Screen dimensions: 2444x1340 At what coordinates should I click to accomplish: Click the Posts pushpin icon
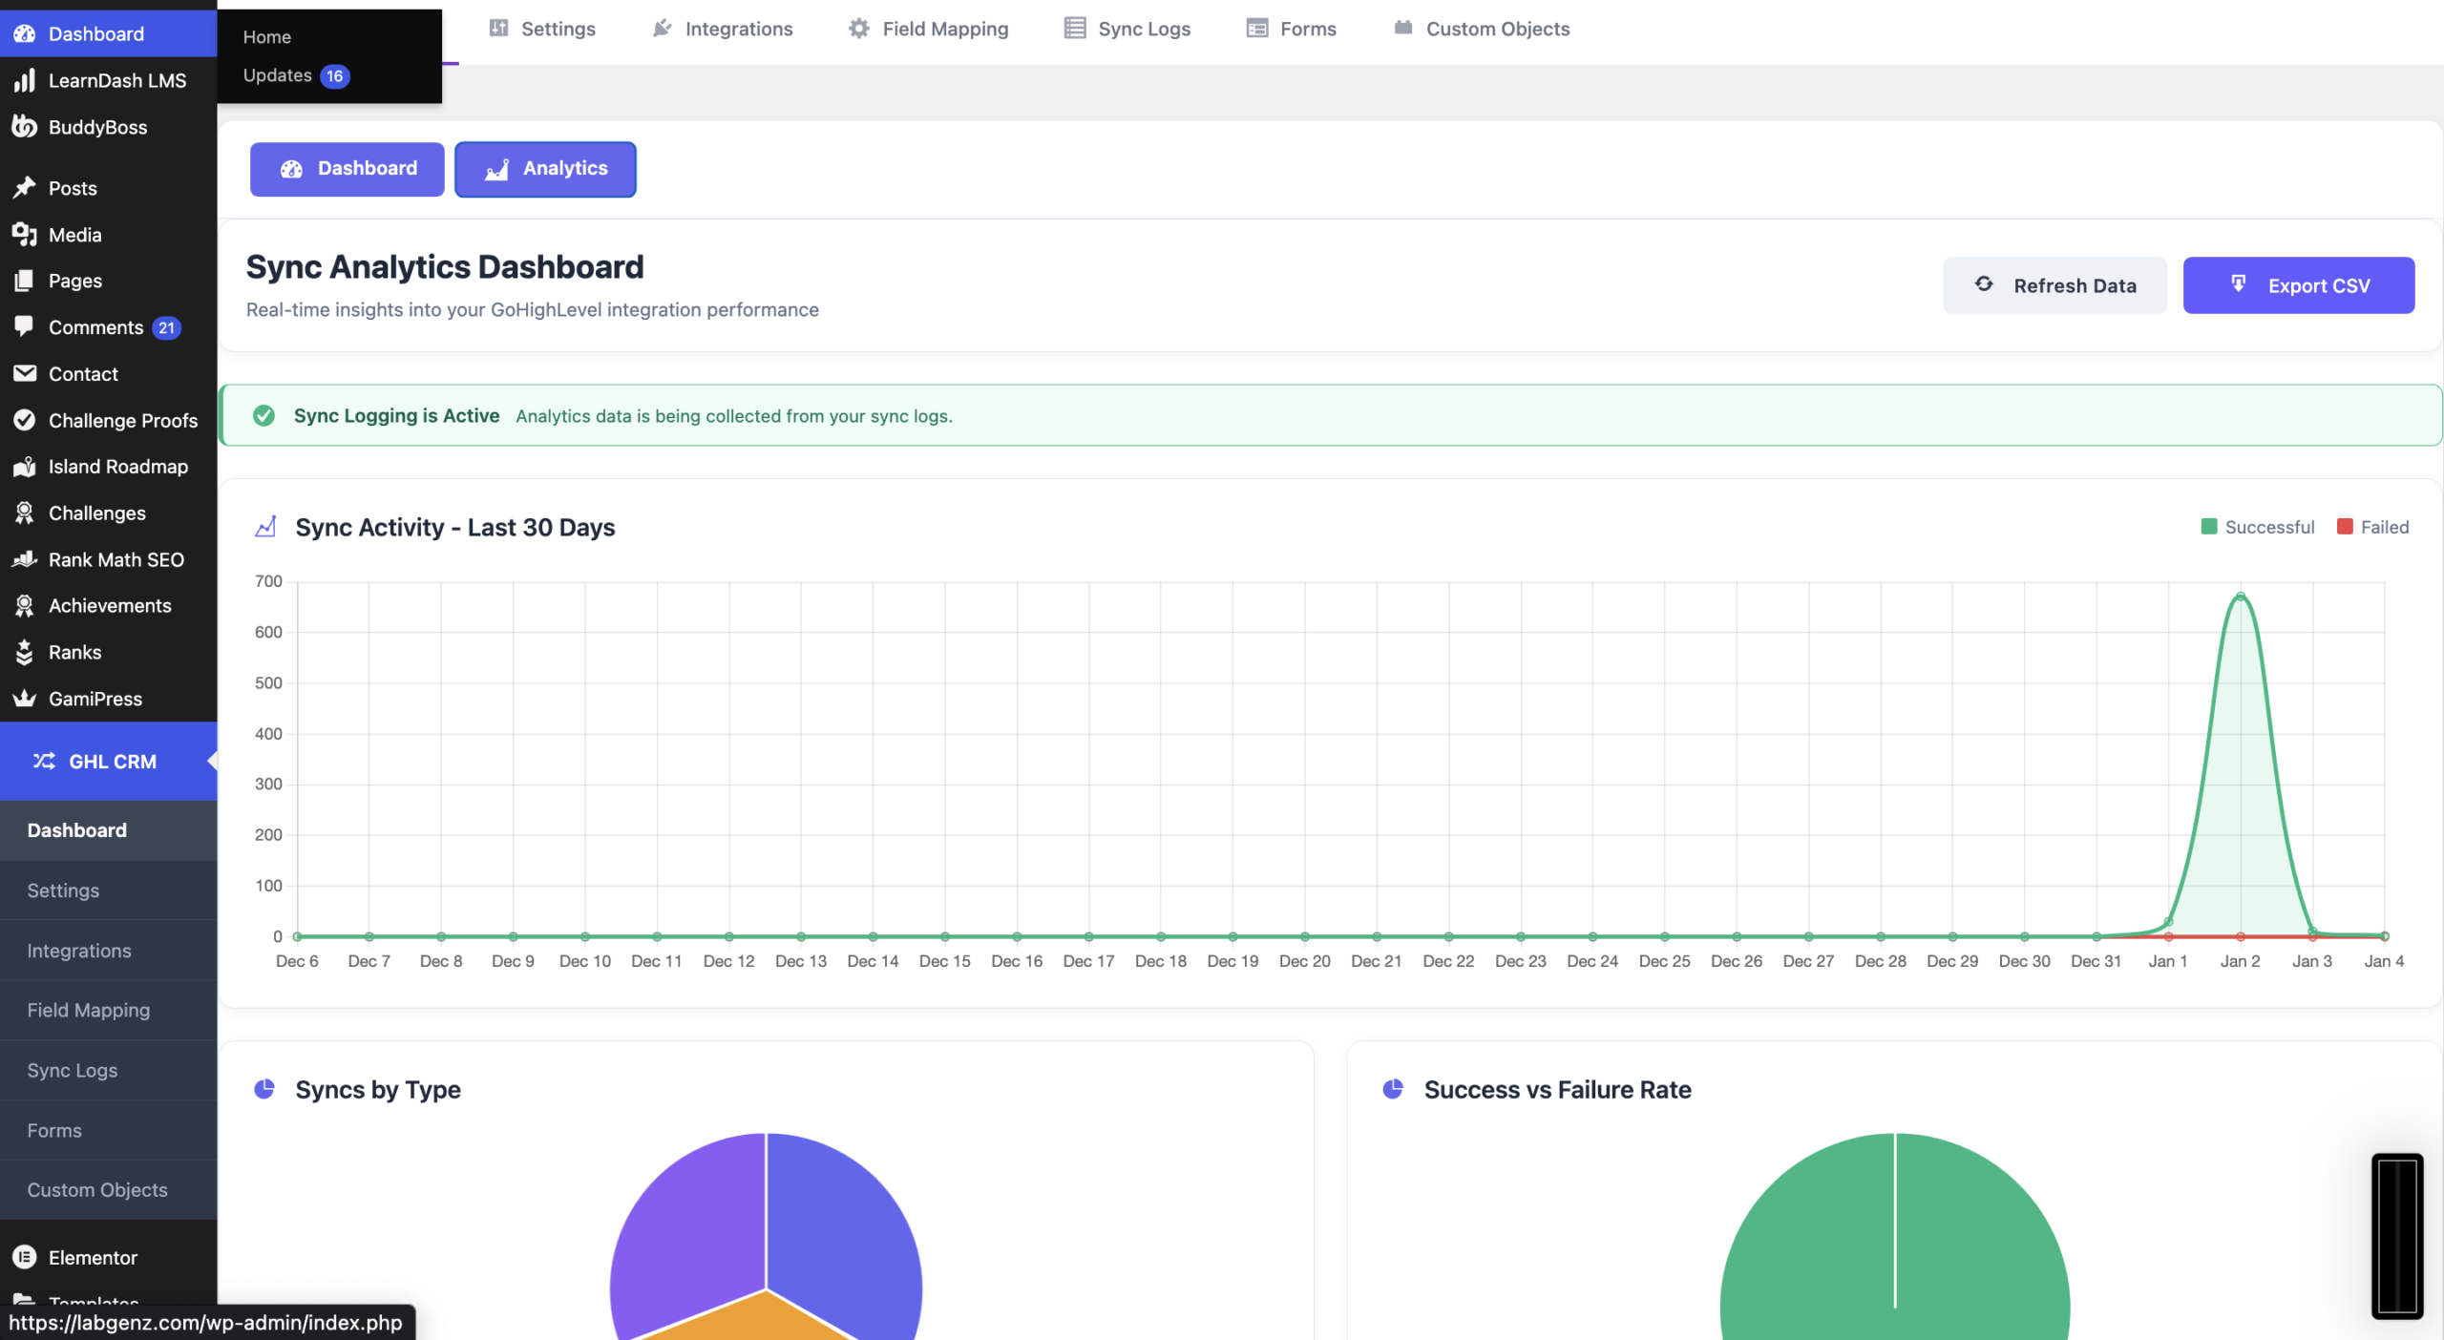[25, 188]
